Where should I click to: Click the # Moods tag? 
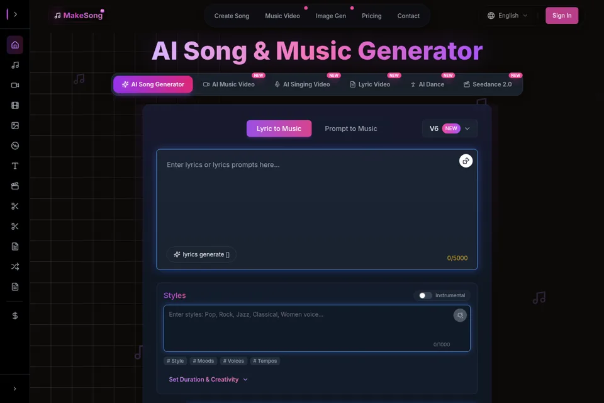203,361
